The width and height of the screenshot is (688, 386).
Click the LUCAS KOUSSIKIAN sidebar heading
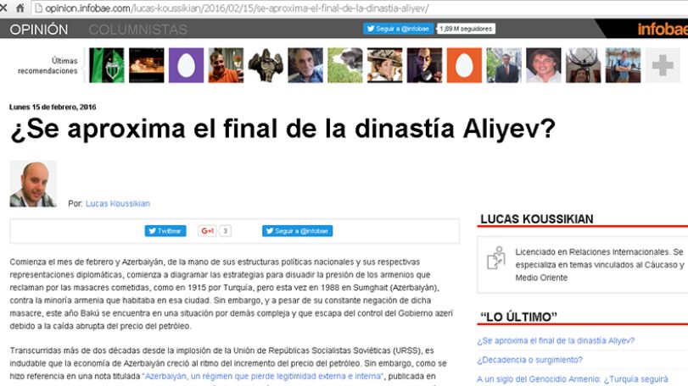coord(537,219)
